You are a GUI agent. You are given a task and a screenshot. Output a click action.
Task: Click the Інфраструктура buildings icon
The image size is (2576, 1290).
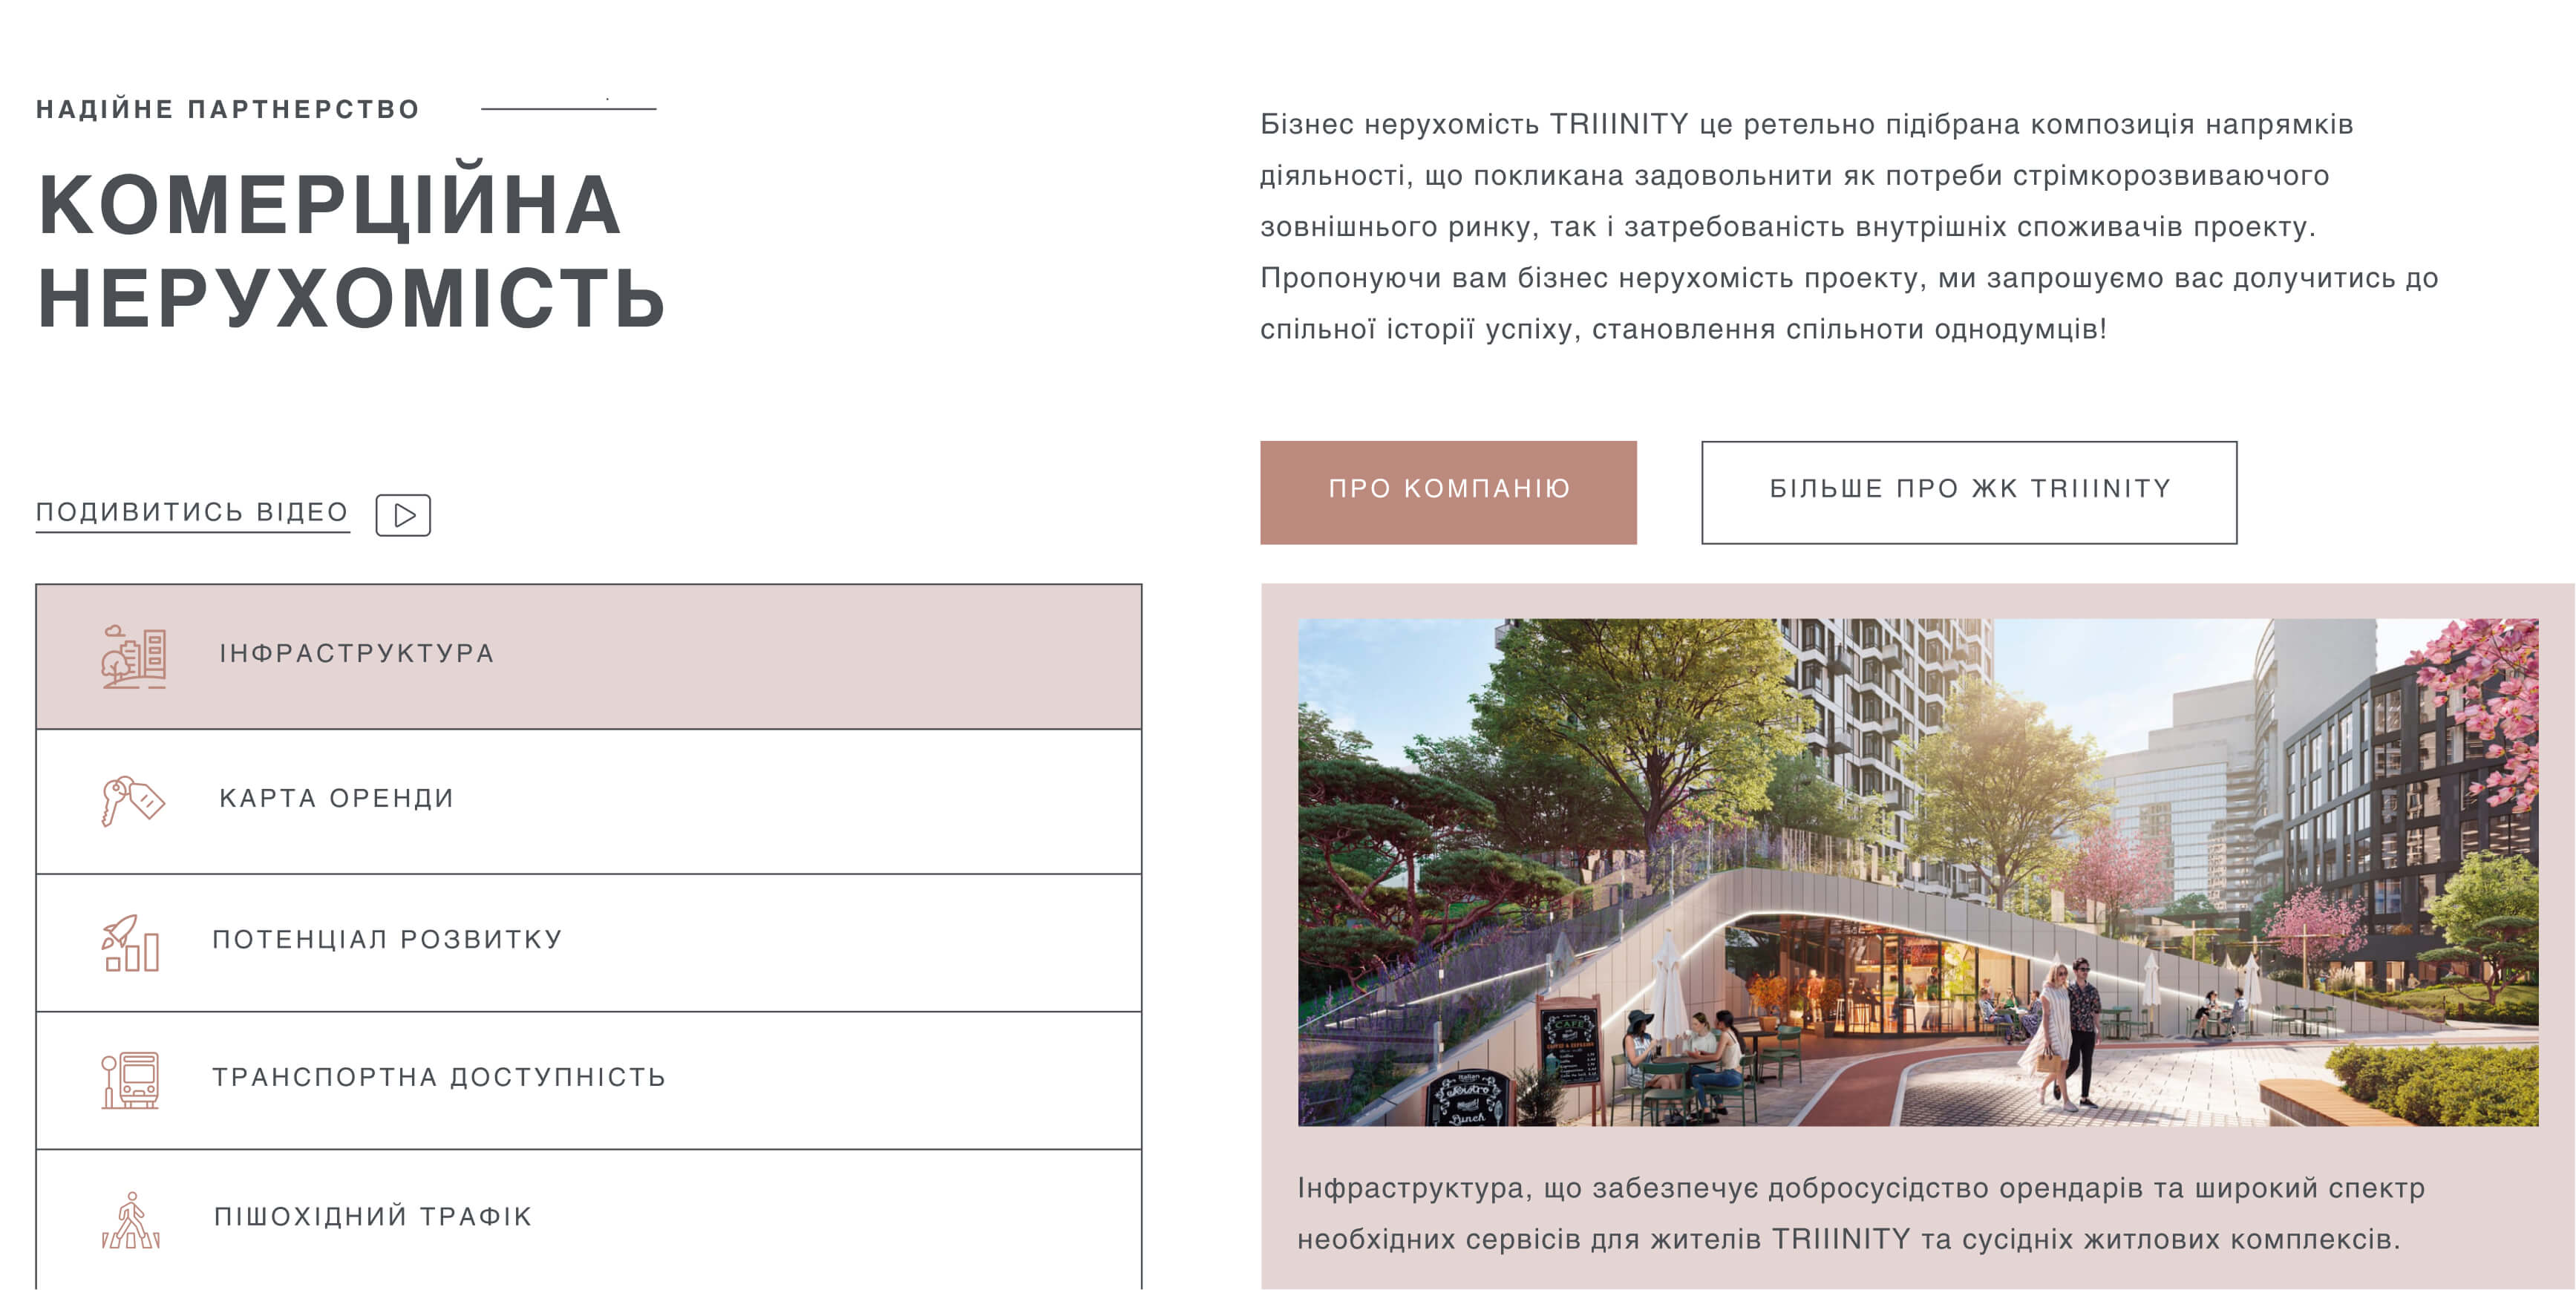[133, 657]
